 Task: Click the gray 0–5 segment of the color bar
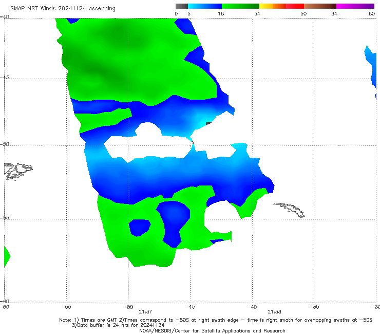coord(182,6)
